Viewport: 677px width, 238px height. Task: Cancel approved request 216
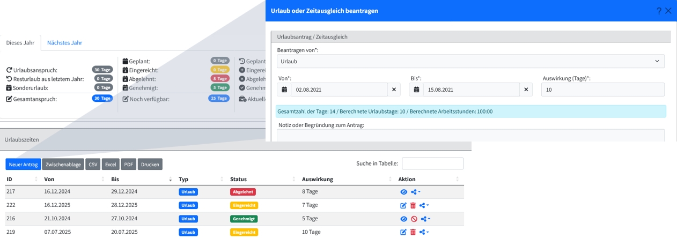coord(413,219)
